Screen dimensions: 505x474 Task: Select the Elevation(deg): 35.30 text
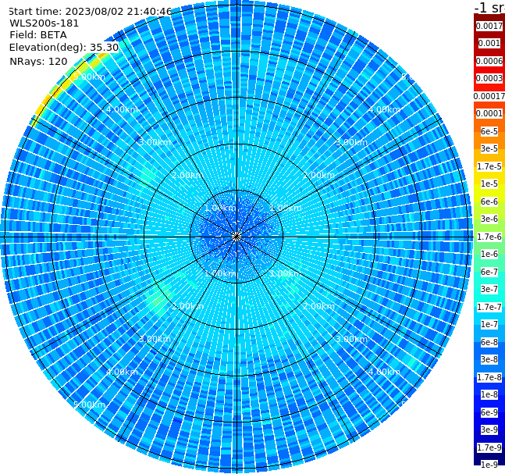(x=64, y=48)
